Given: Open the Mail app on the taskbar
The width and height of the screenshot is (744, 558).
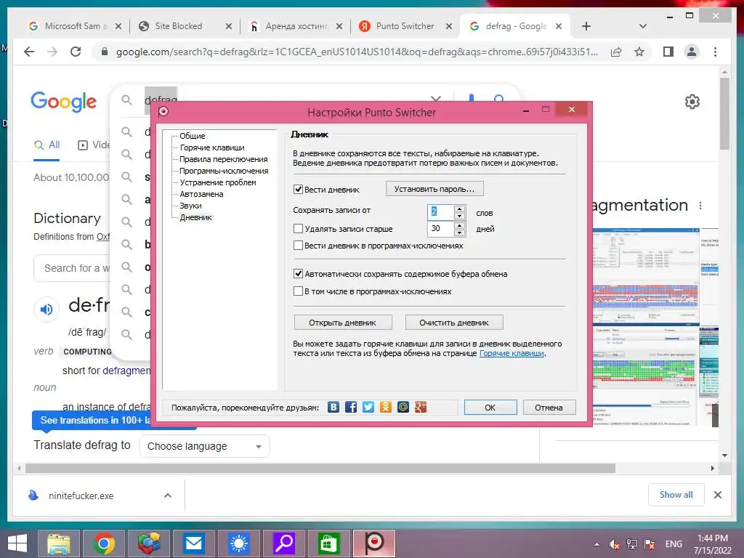Looking at the screenshot, I should point(193,543).
